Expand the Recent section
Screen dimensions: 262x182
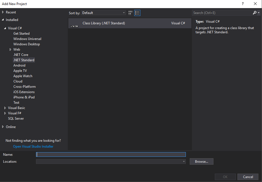[3, 12]
